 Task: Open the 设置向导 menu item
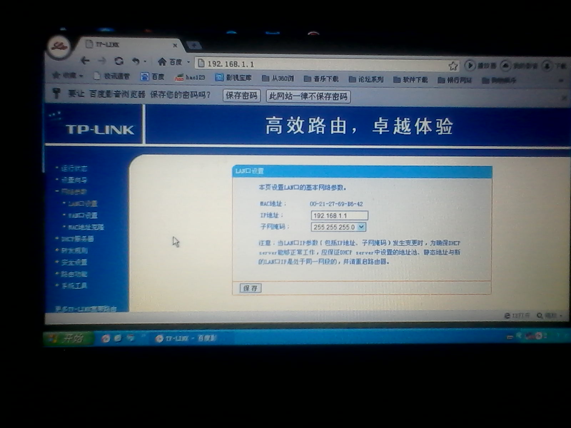[x=74, y=180]
